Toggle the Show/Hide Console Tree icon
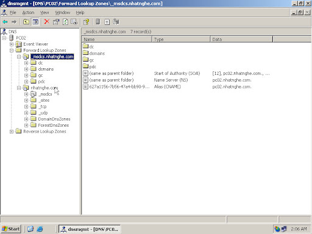 (35, 22)
